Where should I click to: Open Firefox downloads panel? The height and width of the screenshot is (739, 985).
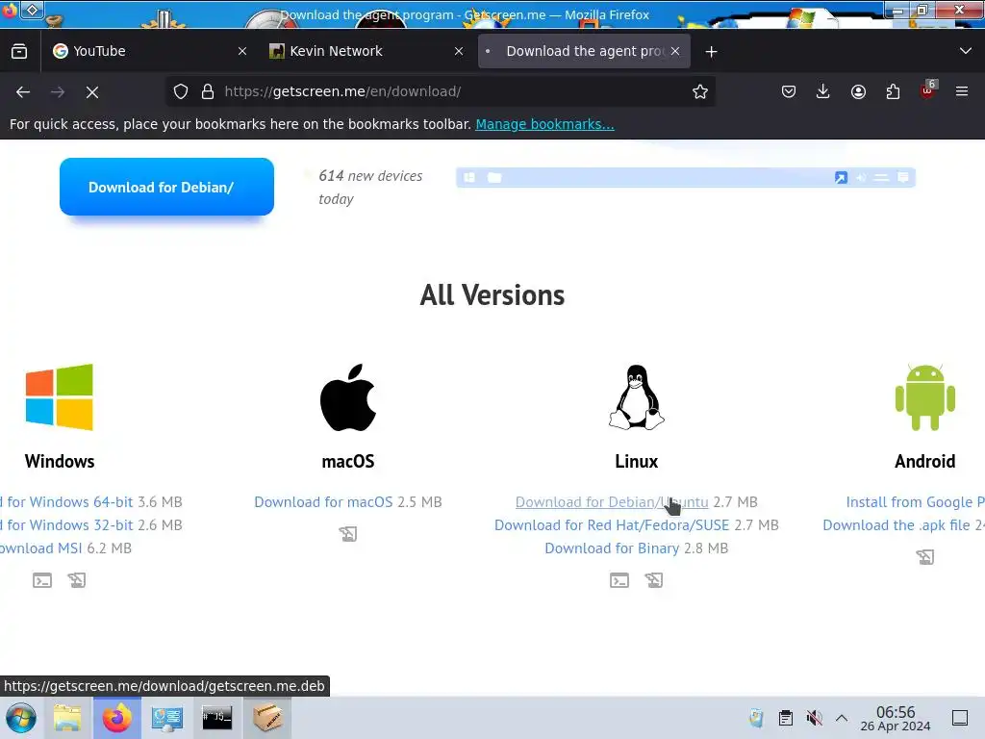(x=823, y=91)
